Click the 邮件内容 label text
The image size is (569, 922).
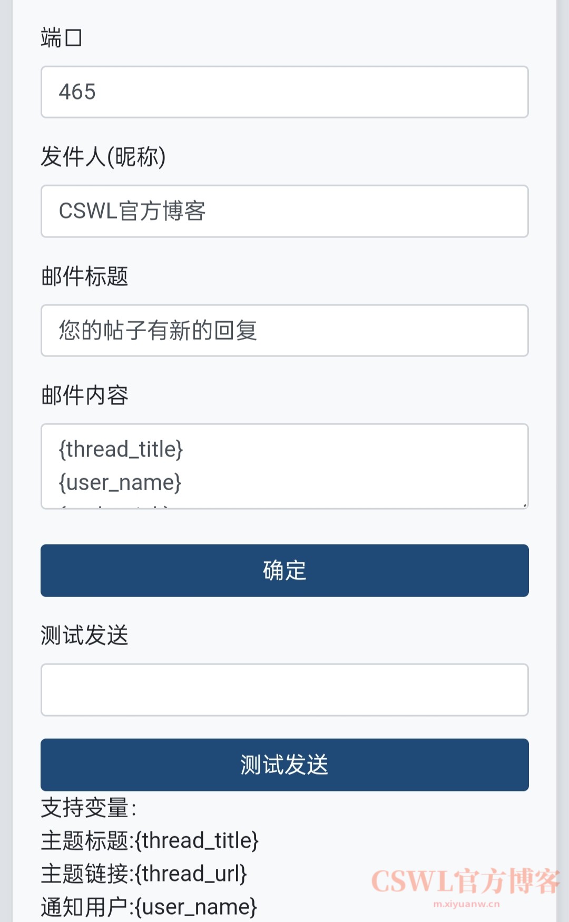pyautogui.click(x=85, y=395)
